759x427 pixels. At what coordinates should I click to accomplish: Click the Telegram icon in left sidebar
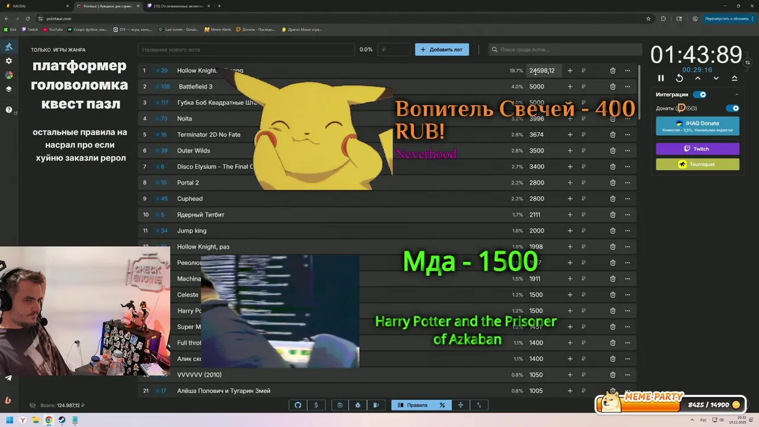tap(8, 378)
